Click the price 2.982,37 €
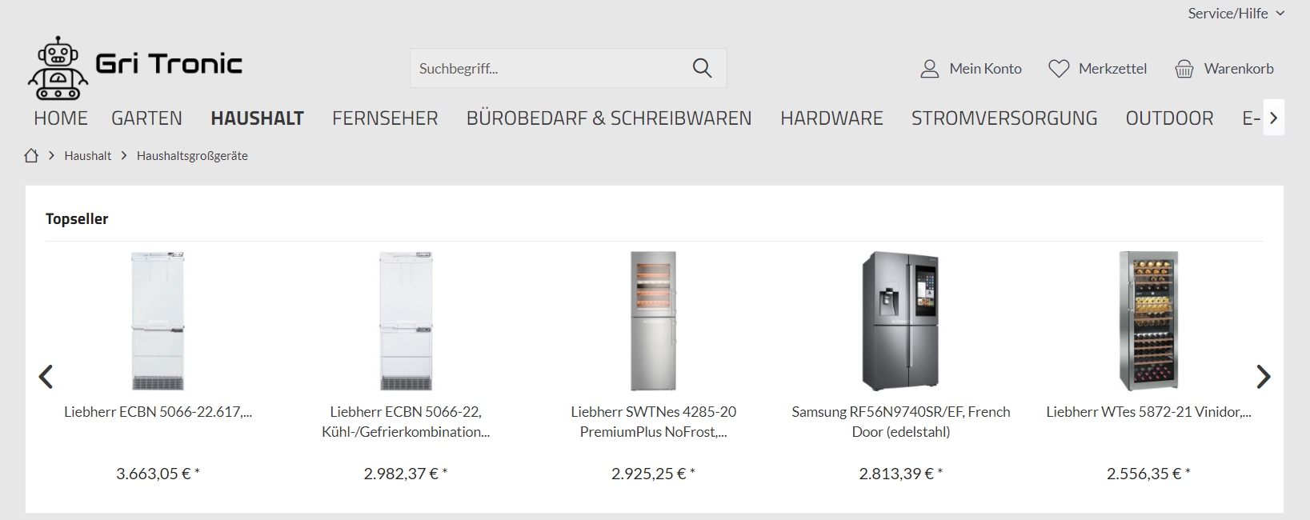1310x520 pixels. point(406,474)
